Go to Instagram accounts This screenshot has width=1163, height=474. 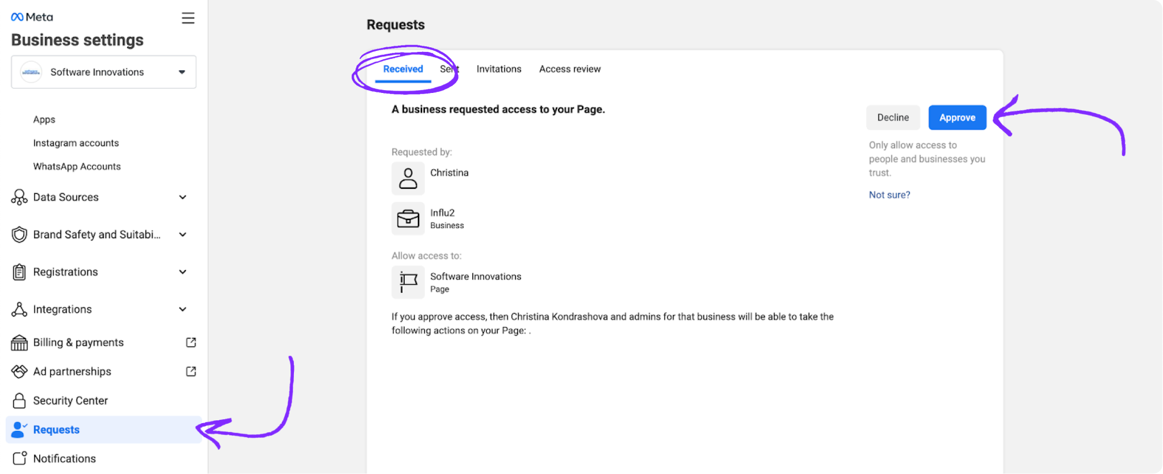(76, 143)
